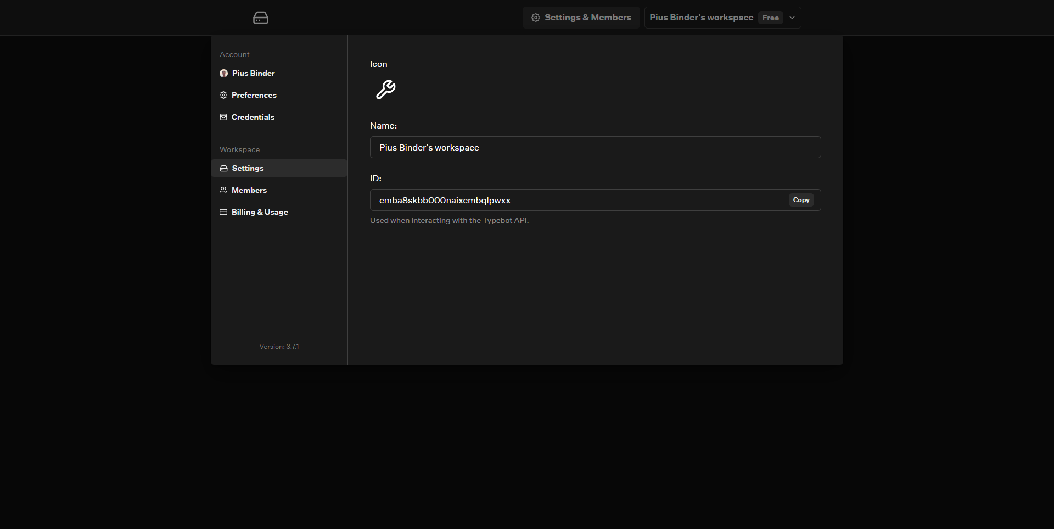Open the Pius Binder's workspace dropdown

[701, 18]
